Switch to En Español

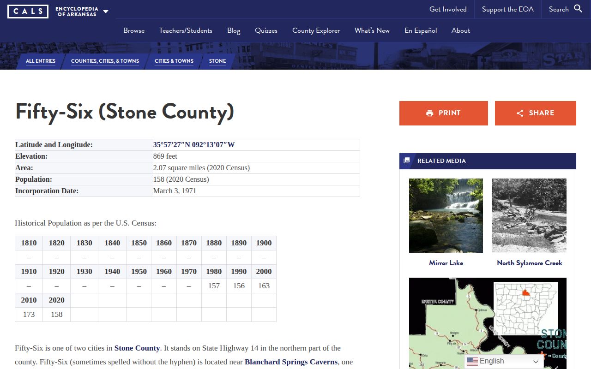421,30
